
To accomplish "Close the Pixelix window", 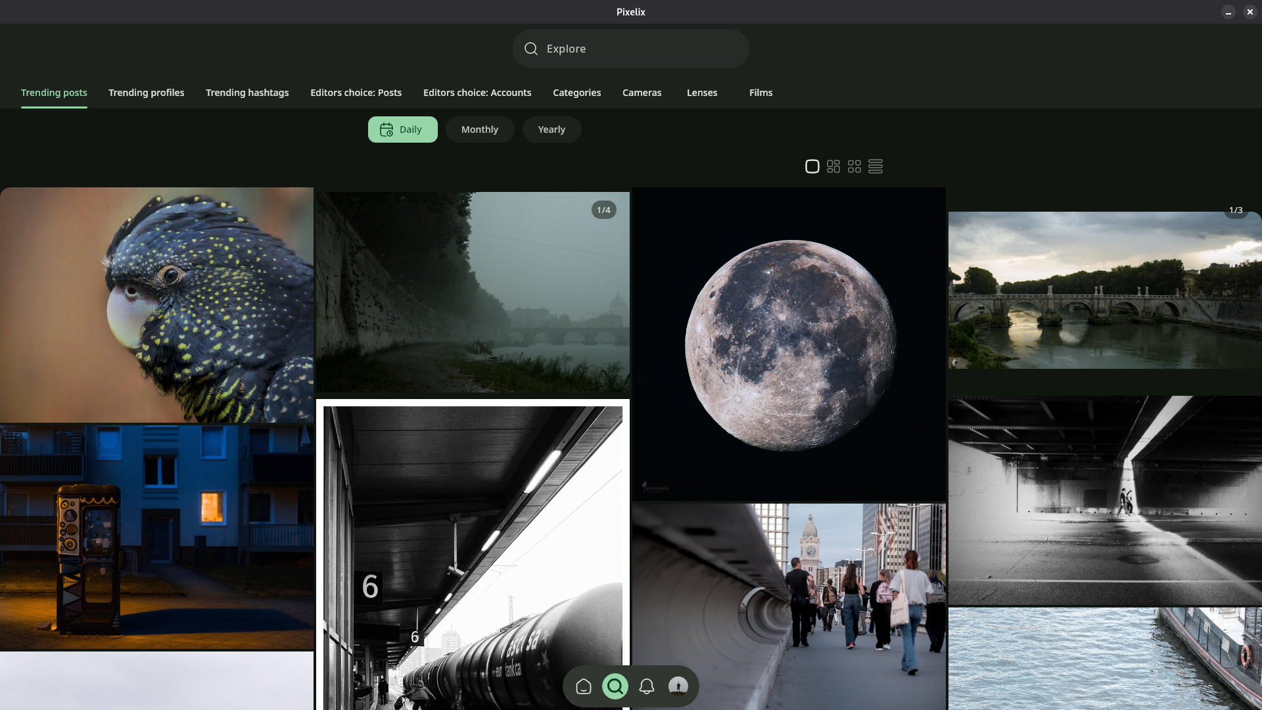I will coord(1250,12).
